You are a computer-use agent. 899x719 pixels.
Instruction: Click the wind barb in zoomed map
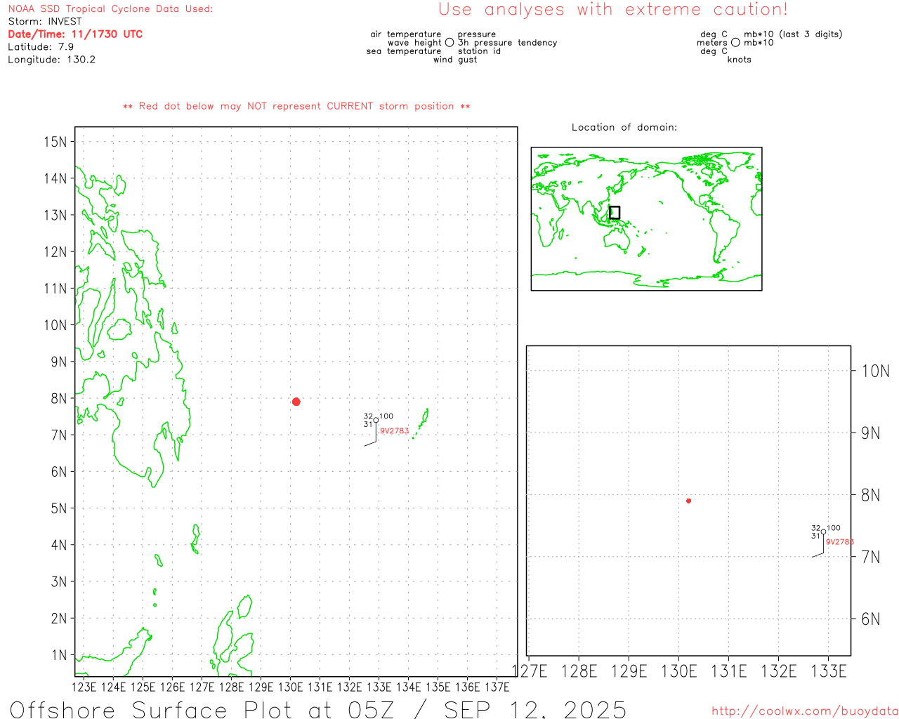819,546
